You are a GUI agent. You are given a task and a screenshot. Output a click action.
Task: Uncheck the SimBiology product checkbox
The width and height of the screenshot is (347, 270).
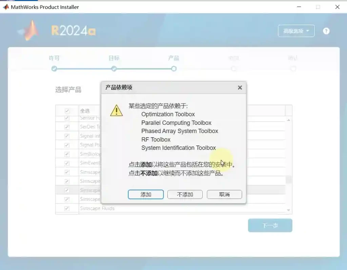67,154
